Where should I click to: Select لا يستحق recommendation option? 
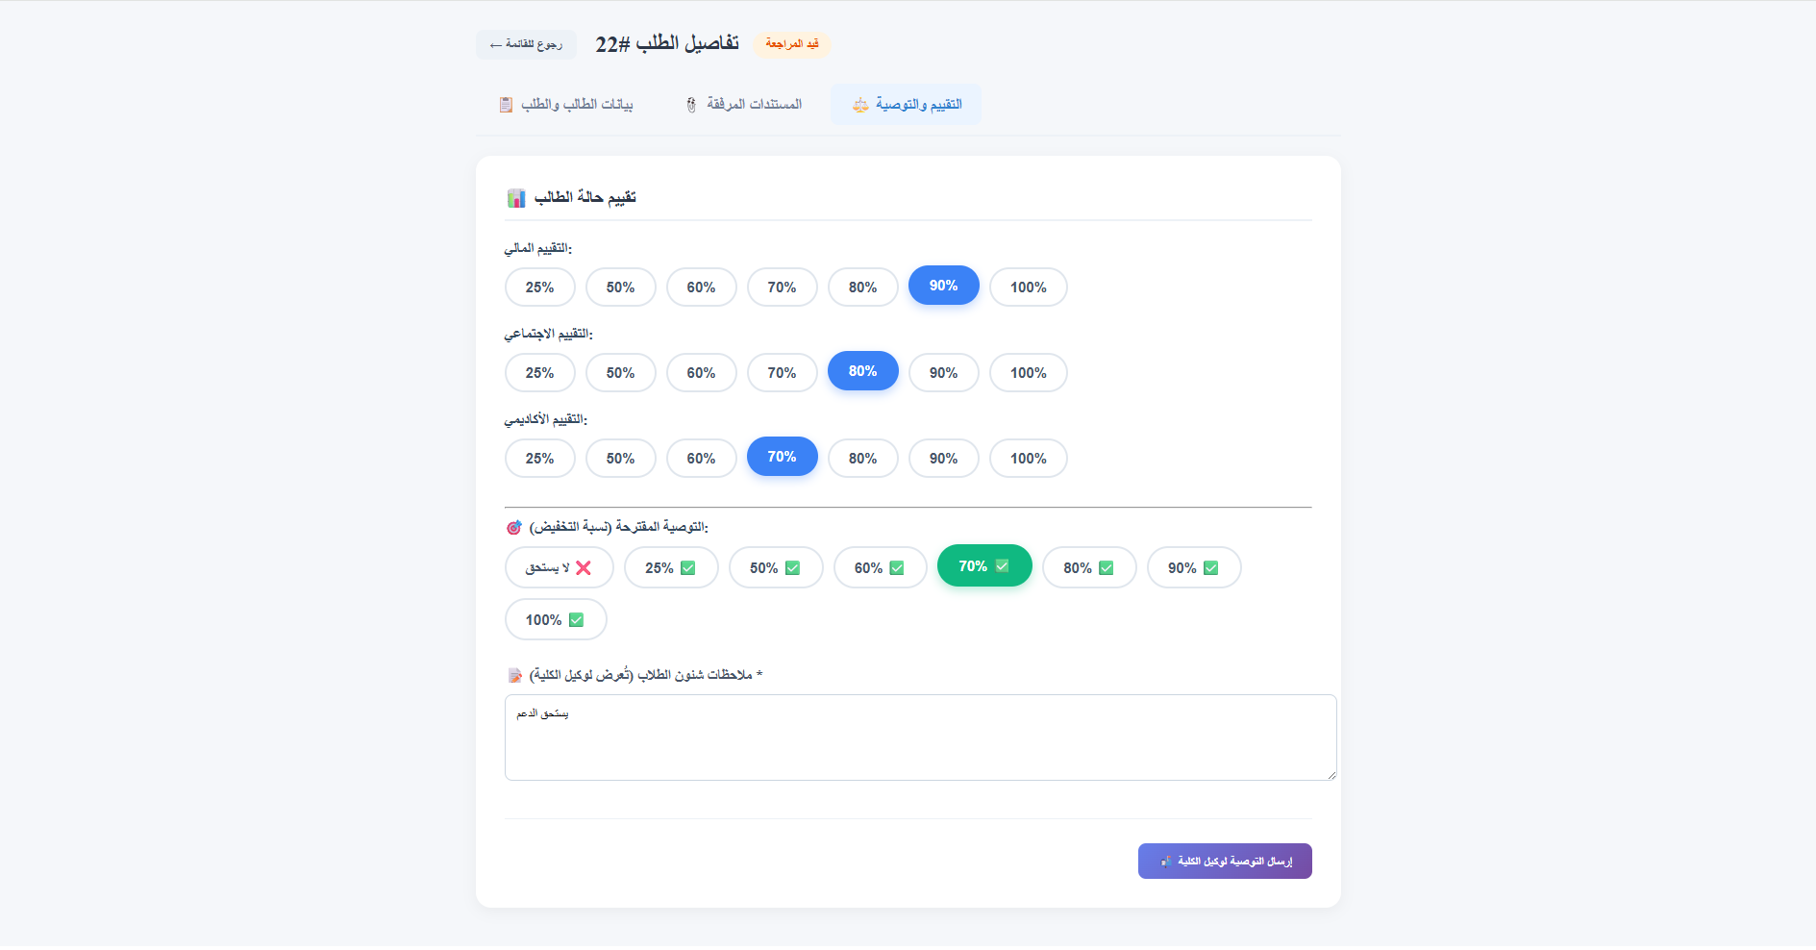[559, 567]
